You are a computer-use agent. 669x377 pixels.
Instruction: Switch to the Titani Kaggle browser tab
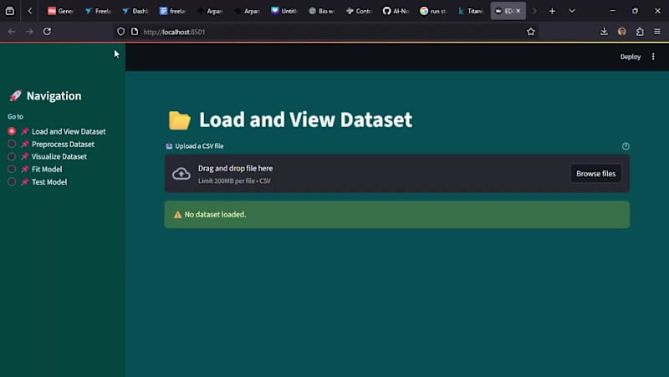(x=470, y=11)
